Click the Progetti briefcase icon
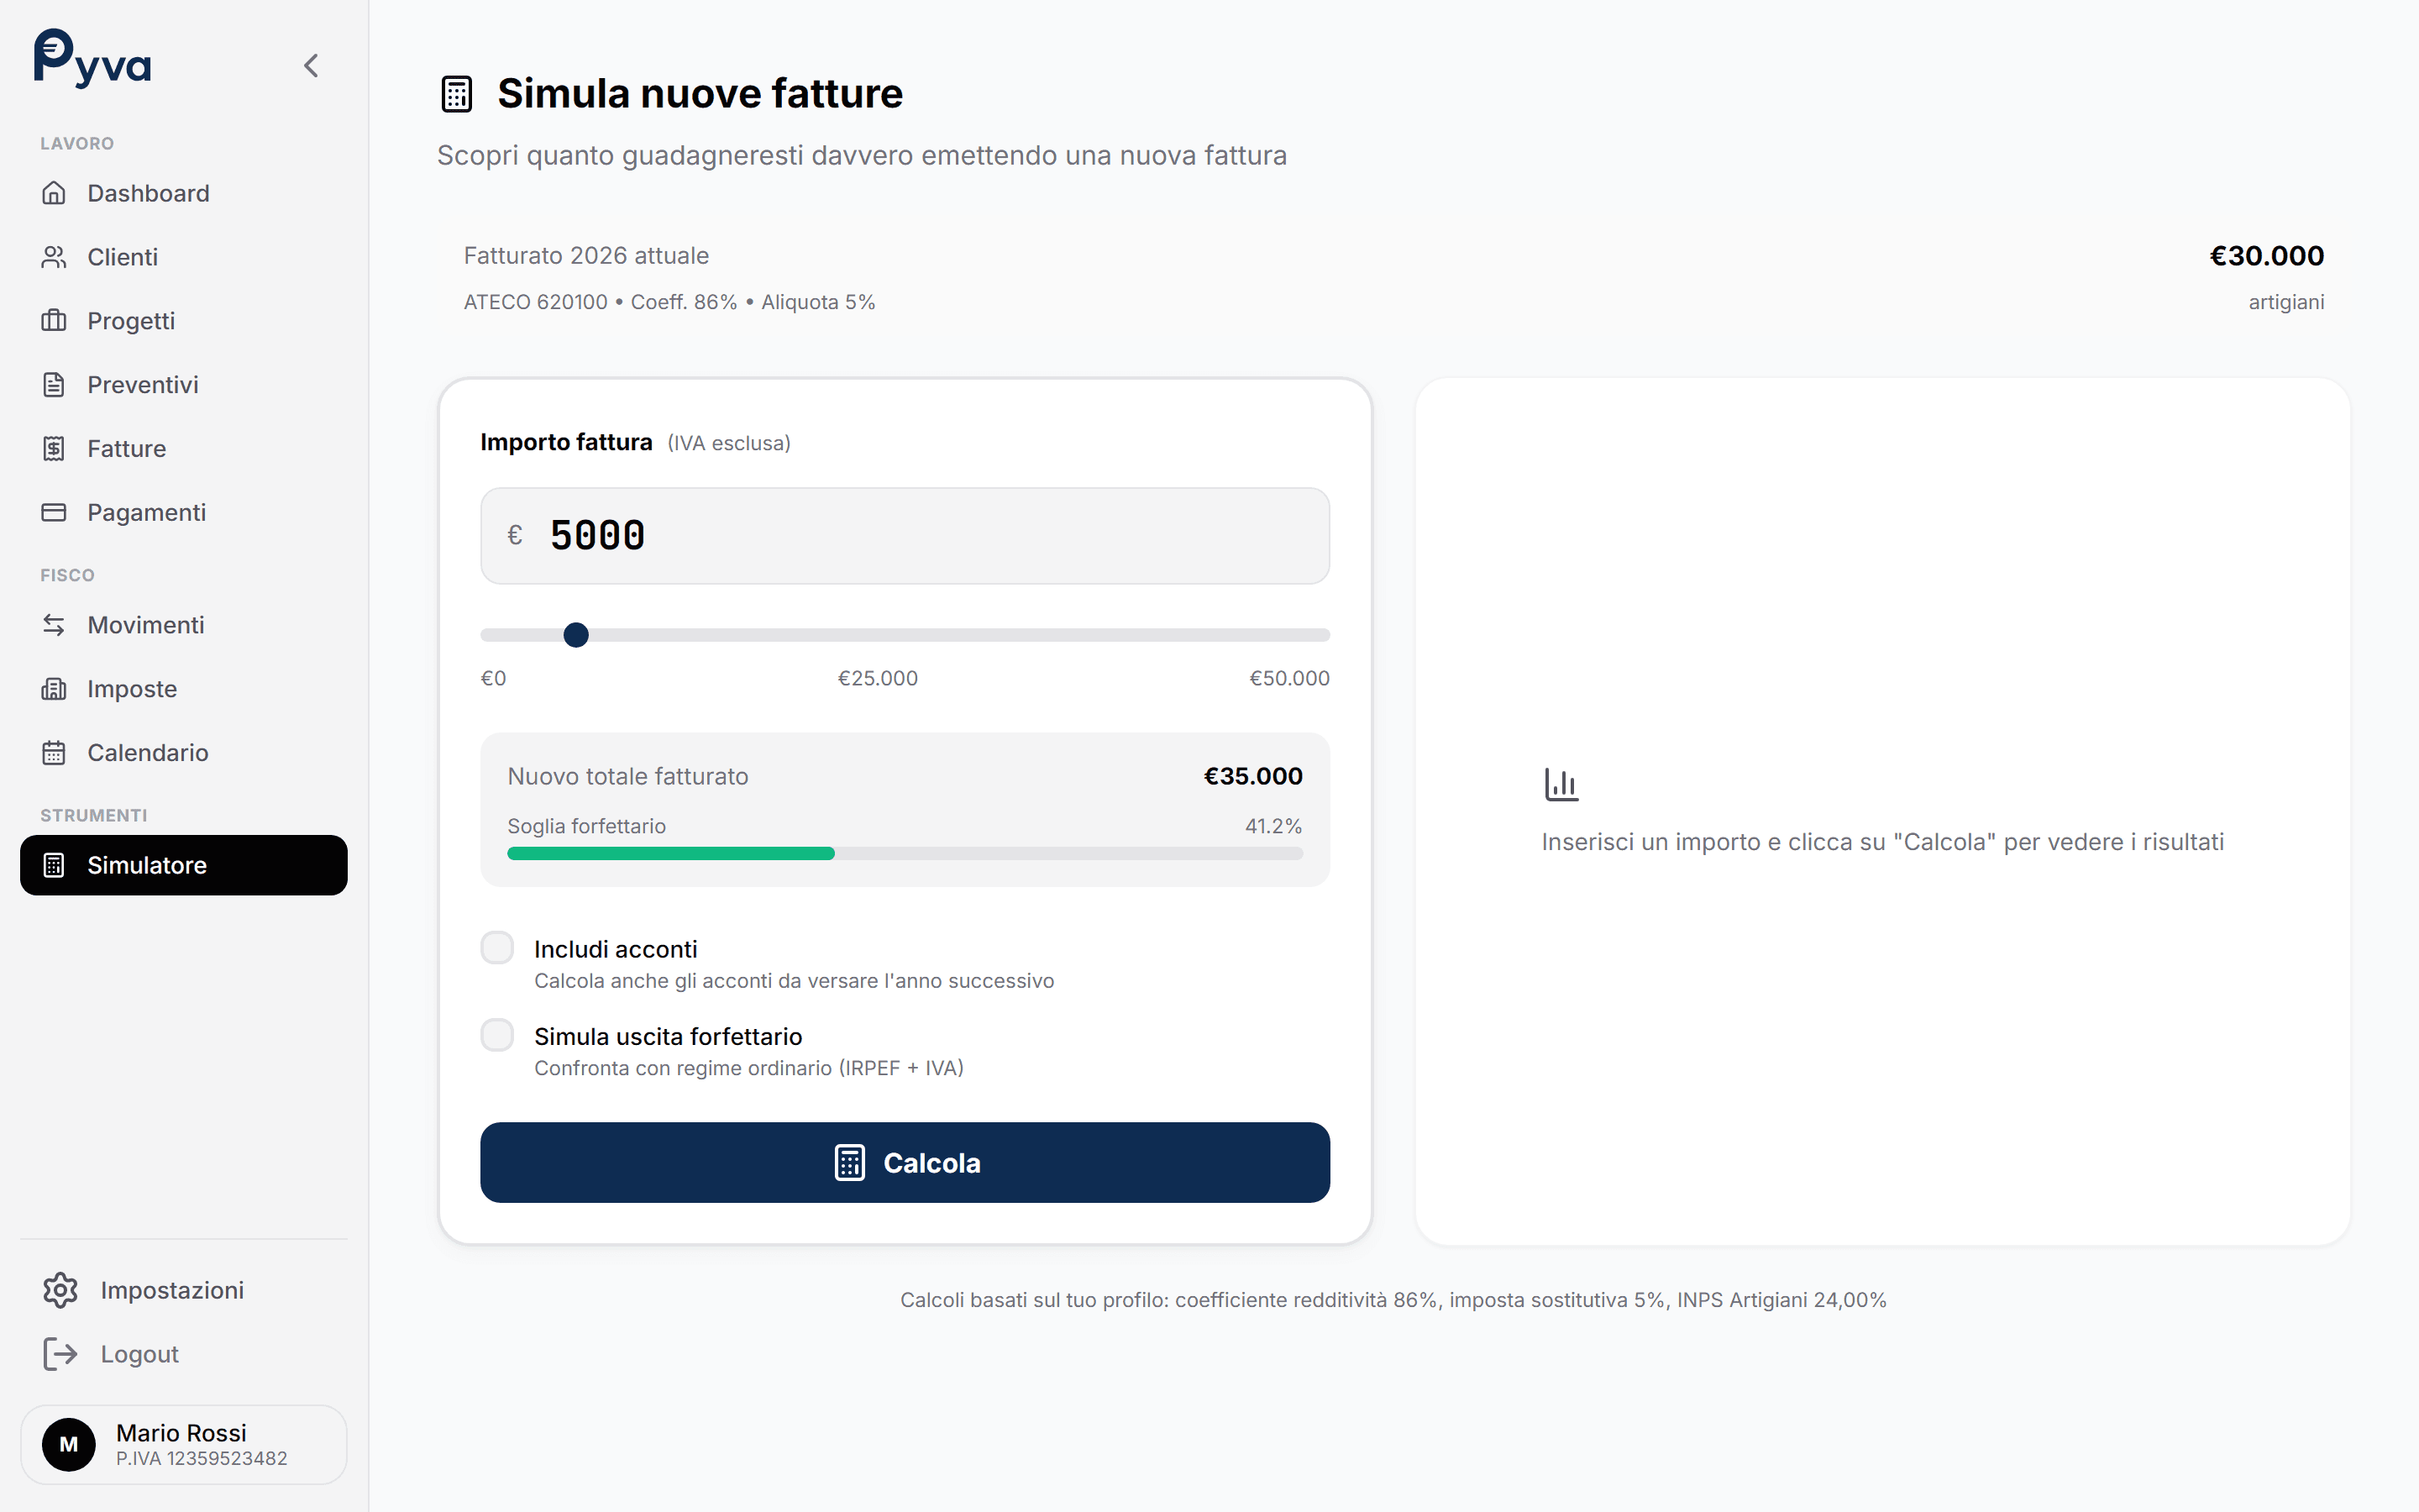This screenshot has width=2419, height=1512. [54, 321]
